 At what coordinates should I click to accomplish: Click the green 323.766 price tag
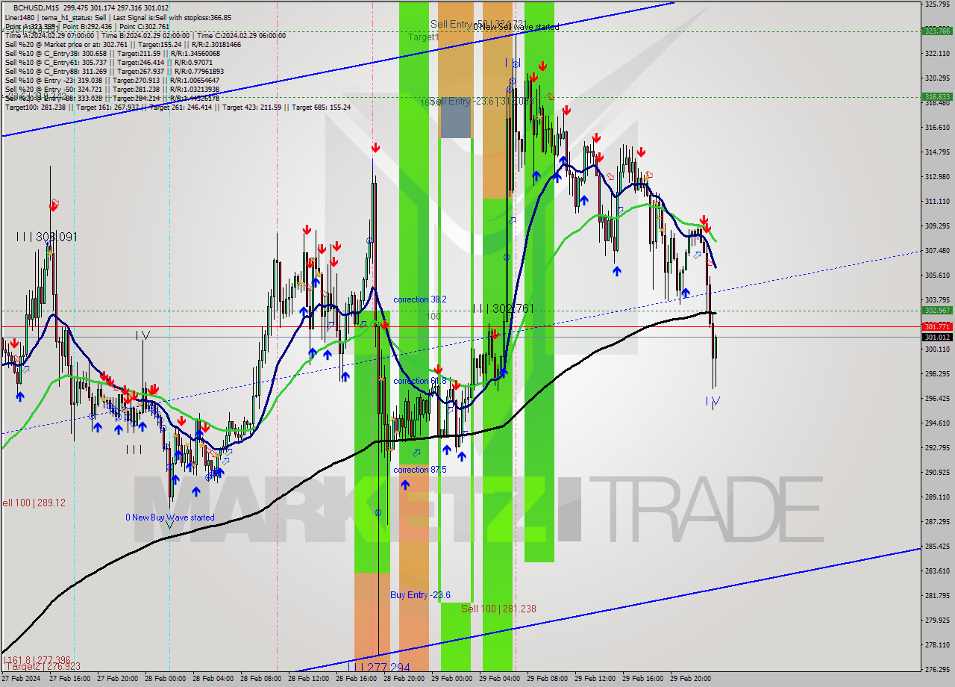point(937,31)
